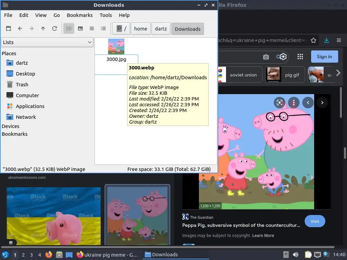Open the taskbar start menu icon

5,255
